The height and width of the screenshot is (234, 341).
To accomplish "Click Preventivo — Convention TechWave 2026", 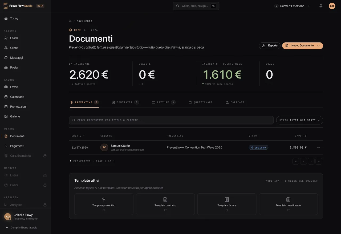I will 194,148.
